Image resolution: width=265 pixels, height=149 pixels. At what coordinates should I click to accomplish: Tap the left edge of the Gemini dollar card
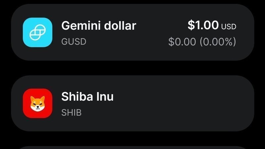point(15,32)
